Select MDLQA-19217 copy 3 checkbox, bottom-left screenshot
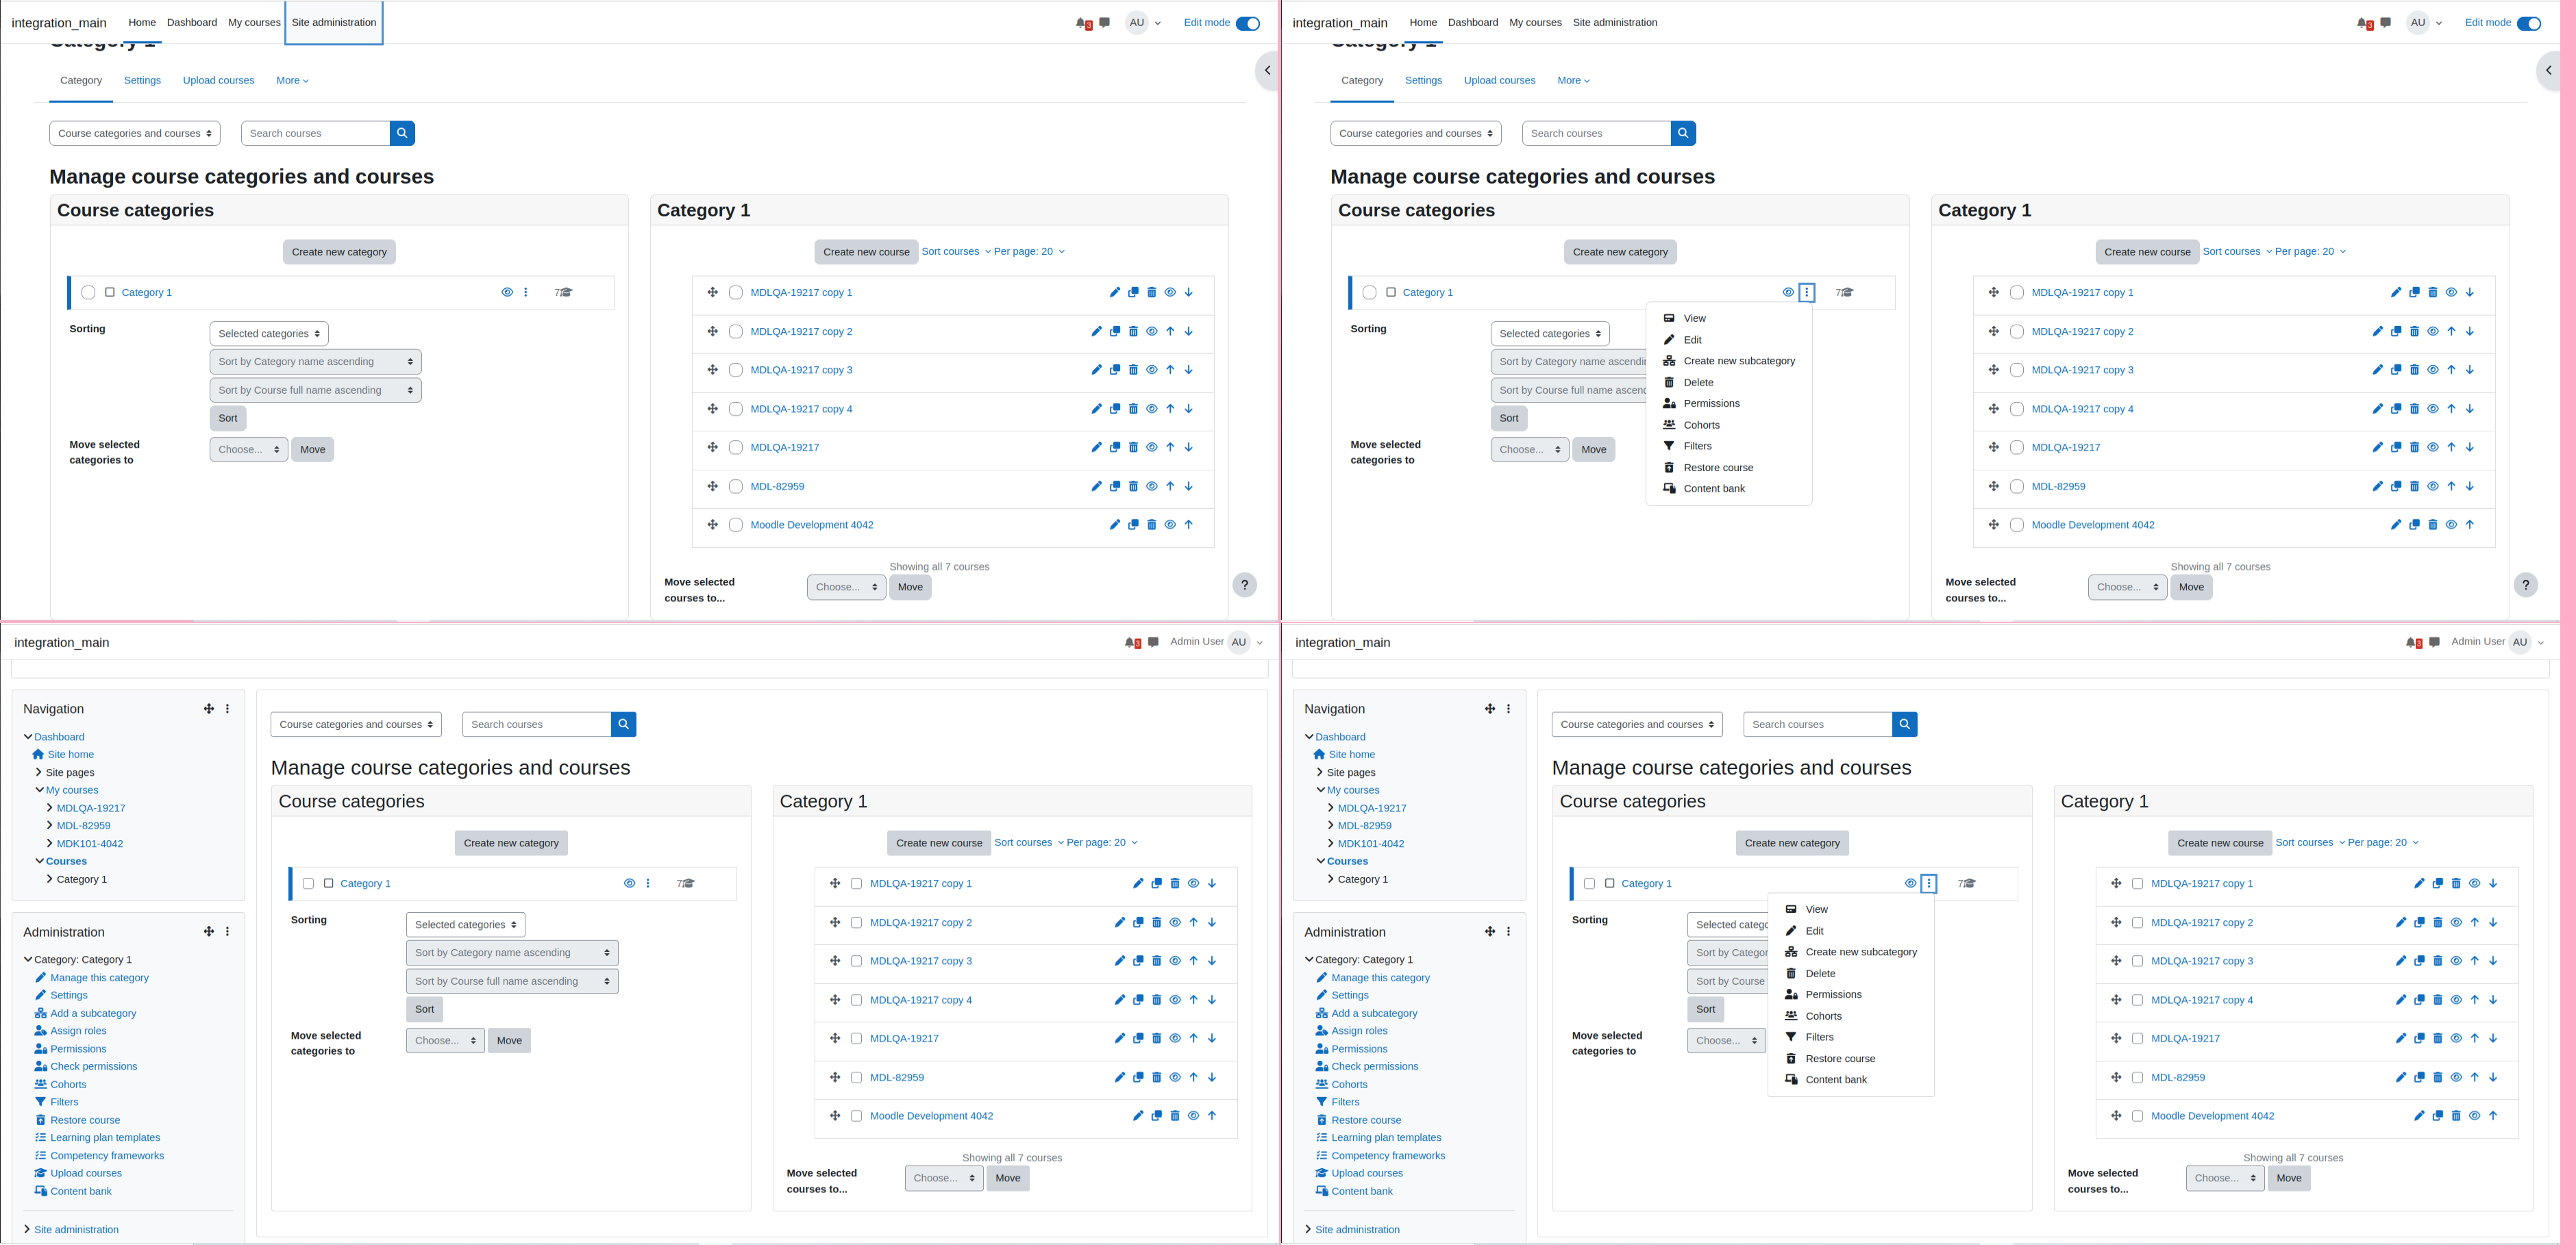Image resolution: width=2576 pixels, height=1260 pixels. coord(856,961)
